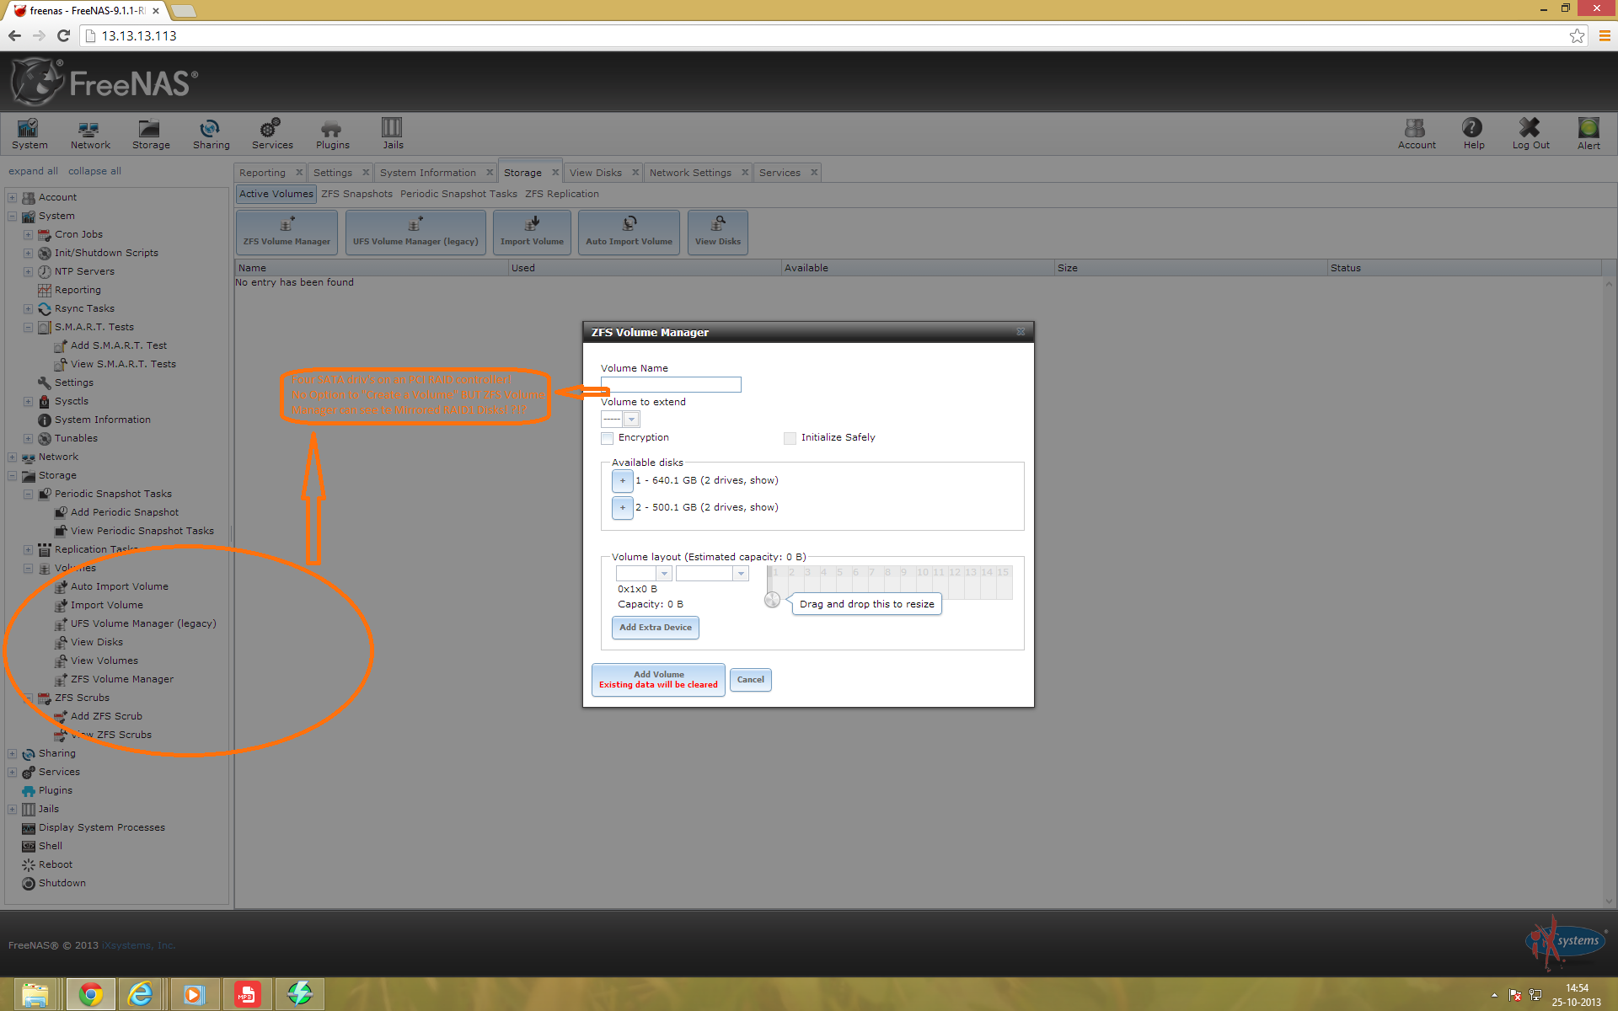Open the Network toolbar icon
The image size is (1618, 1011).
[x=90, y=134]
